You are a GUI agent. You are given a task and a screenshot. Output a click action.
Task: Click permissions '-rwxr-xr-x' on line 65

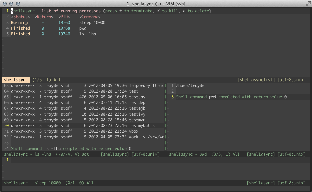23,97
